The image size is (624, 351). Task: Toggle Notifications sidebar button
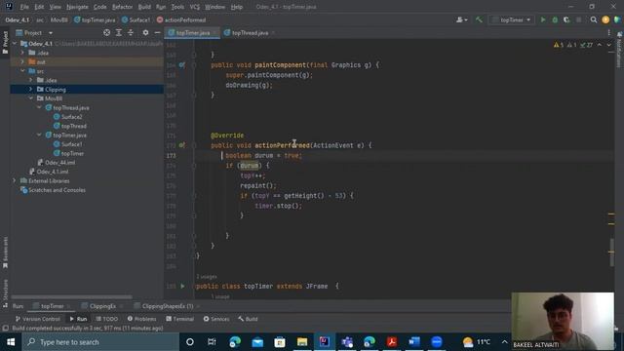(618, 50)
